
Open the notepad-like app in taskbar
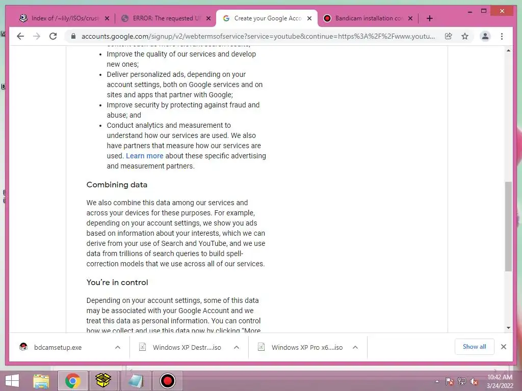[x=136, y=381]
